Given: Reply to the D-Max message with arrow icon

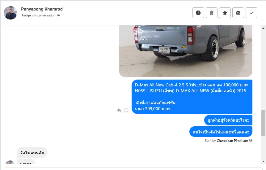Looking at the screenshot, I should pyautogui.click(x=119, y=110).
